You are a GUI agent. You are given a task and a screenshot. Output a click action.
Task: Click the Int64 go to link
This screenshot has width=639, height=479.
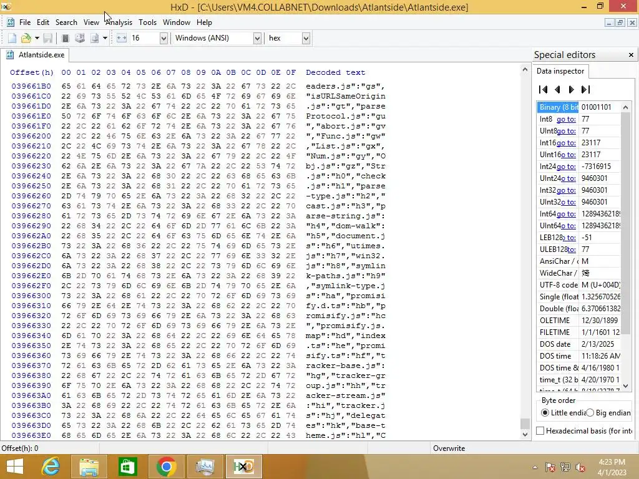pos(567,214)
